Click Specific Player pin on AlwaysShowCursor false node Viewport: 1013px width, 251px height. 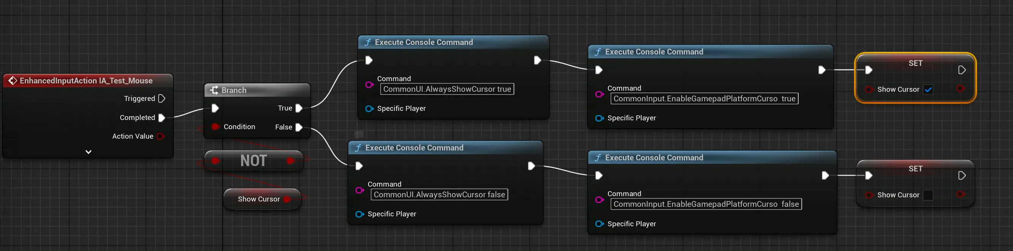point(359,214)
